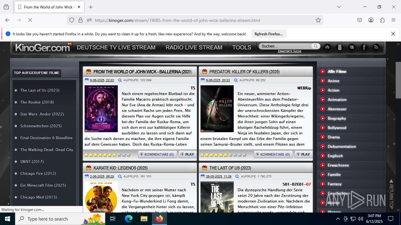
Task: Open KinoGer home icon in header
Action: click(327, 47)
